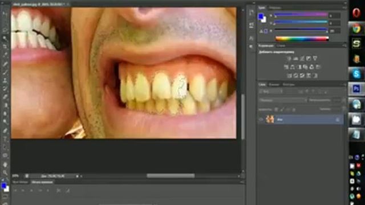The height and width of the screenshot is (205, 365).
Task: Open Layers panel flyout menu
Action: 344,85
